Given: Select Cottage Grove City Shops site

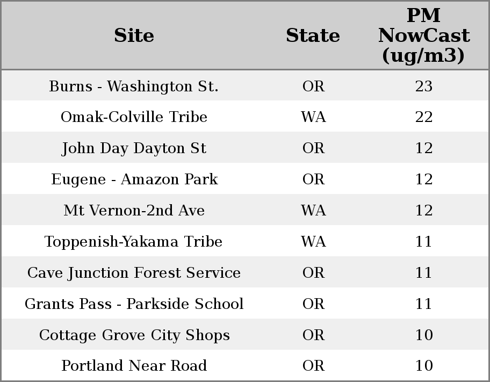Looking at the screenshot, I should tap(134, 335).
